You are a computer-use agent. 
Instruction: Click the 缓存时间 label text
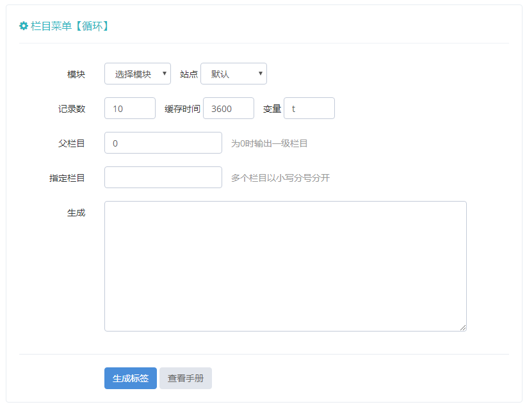pyautogui.click(x=182, y=109)
